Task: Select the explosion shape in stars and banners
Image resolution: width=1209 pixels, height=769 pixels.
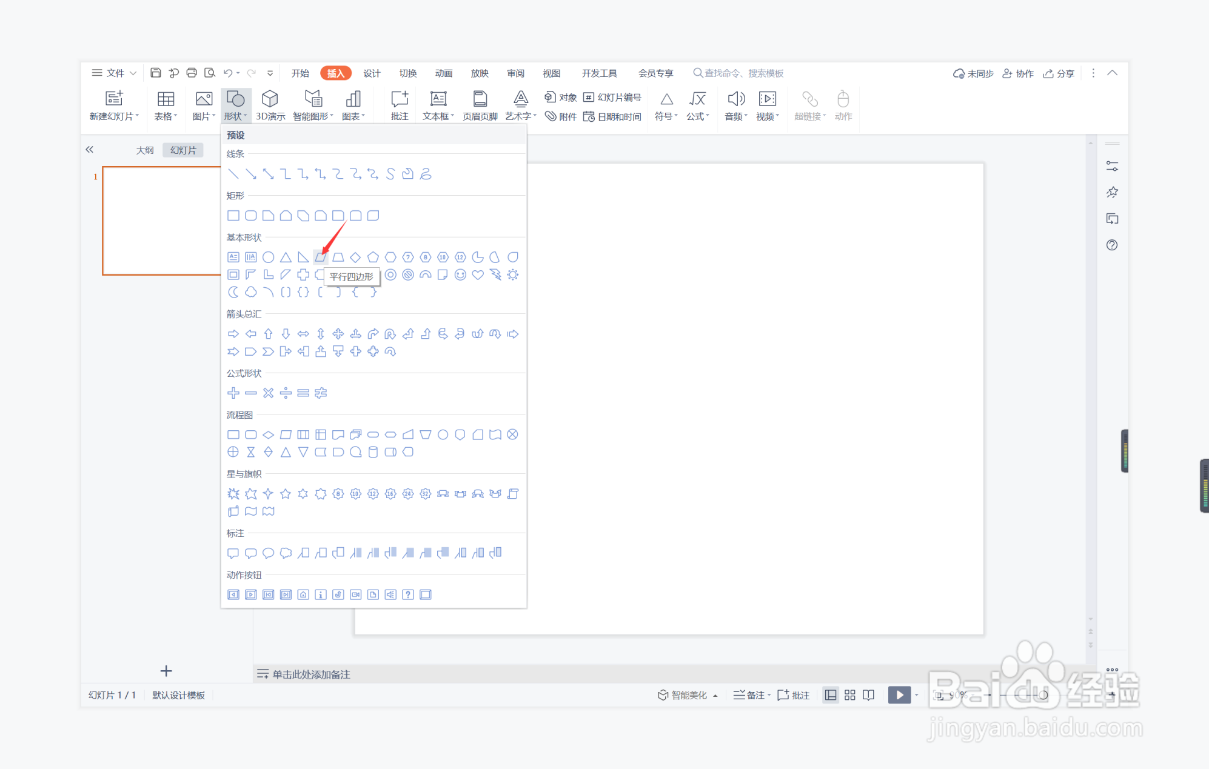Action: [233, 493]
